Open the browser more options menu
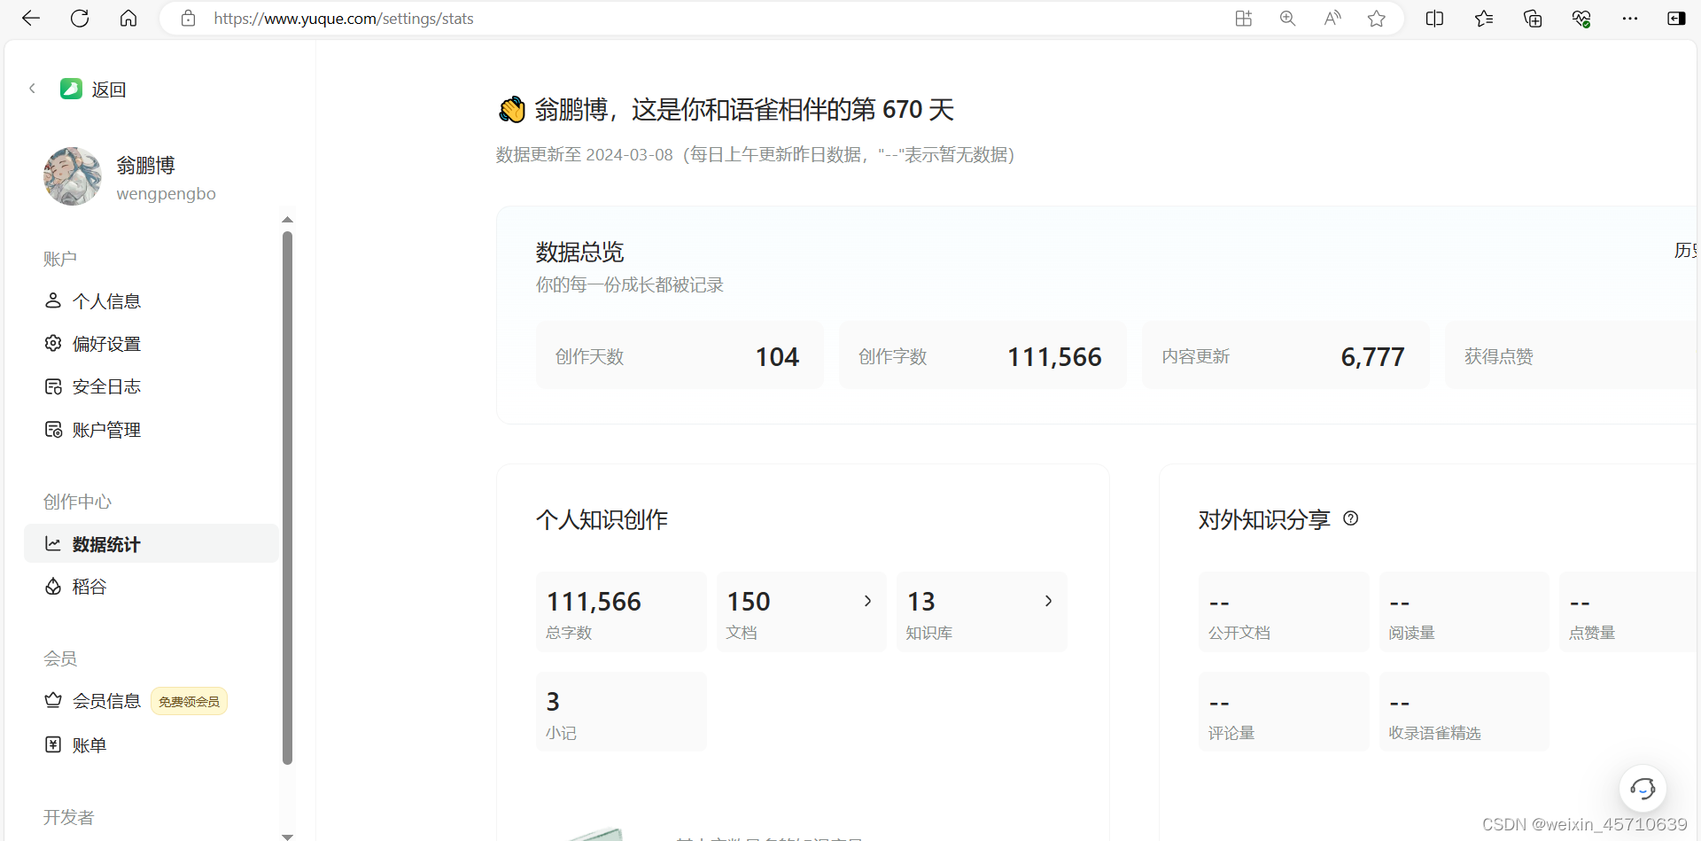Screen dimensions: 1701x841 tap(1630, 19)
